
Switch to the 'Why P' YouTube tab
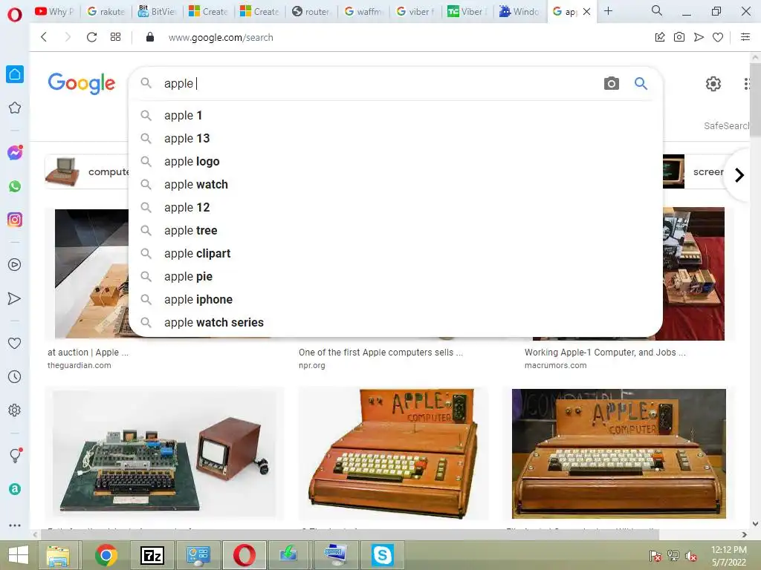[54, 11]
